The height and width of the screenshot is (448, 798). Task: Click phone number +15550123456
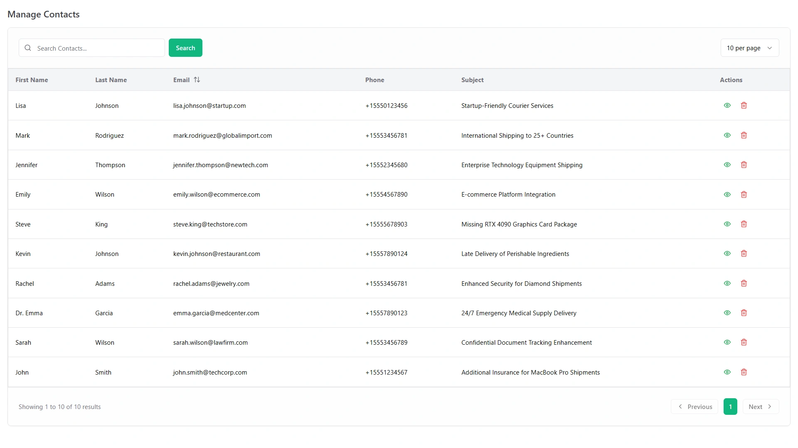(x=386, y=106)
